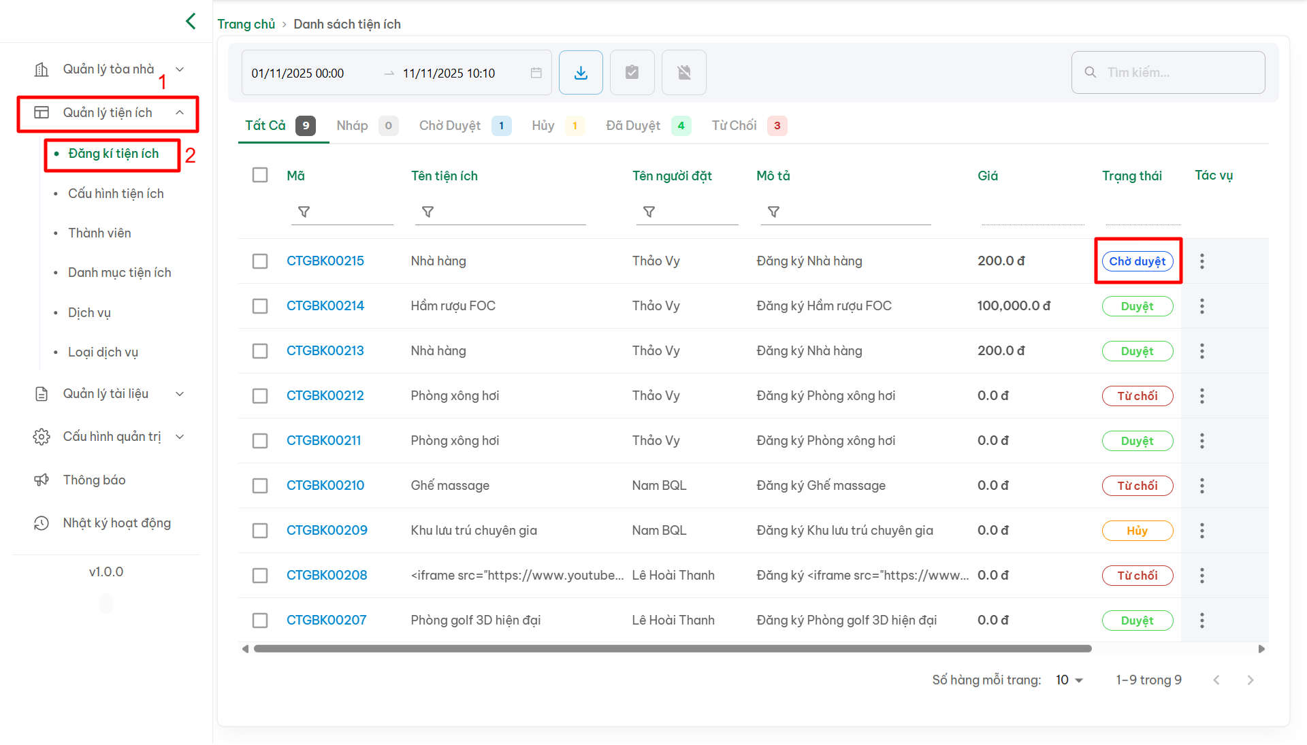Open calendar icon in date range field
The image size is (1307, 745).
pos(536,73)
